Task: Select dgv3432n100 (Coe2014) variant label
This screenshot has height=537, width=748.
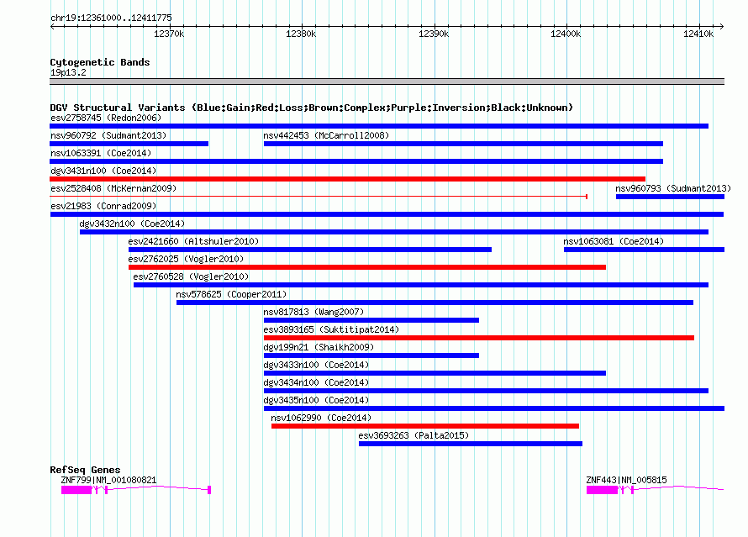Action: pos(132,224)
